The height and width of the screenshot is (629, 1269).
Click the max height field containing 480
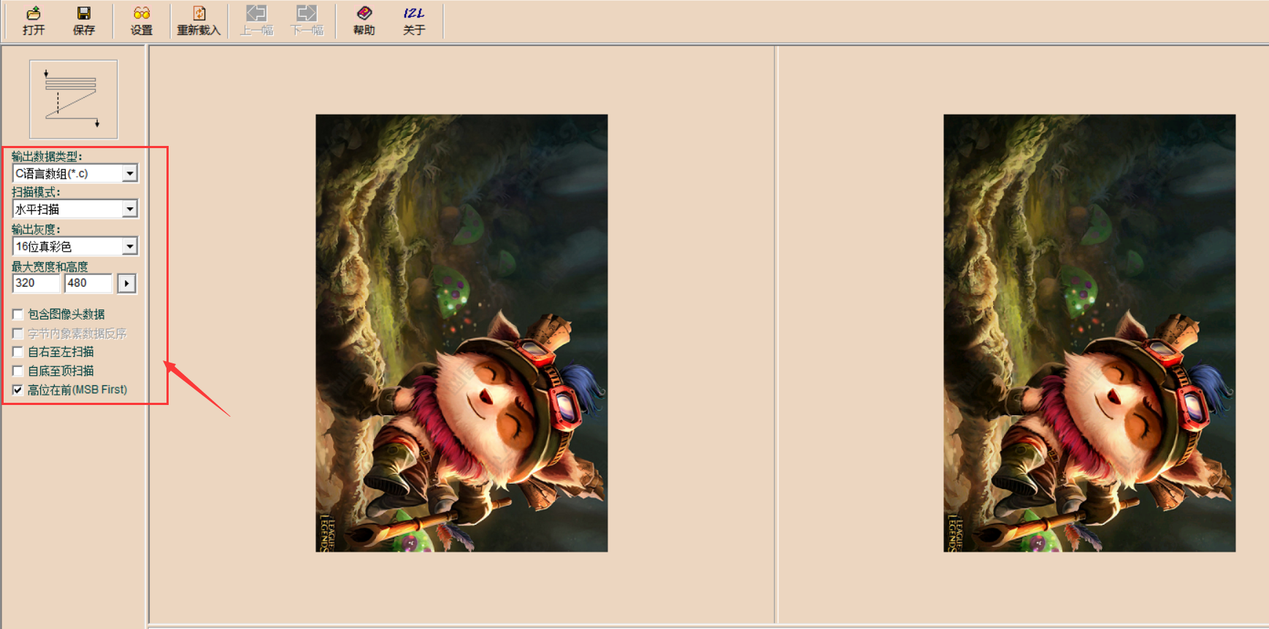click(x=88, y=283)
